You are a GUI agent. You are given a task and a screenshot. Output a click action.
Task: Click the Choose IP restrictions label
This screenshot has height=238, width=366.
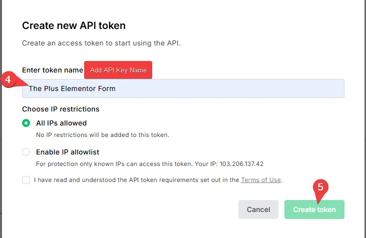coord(61,109)
